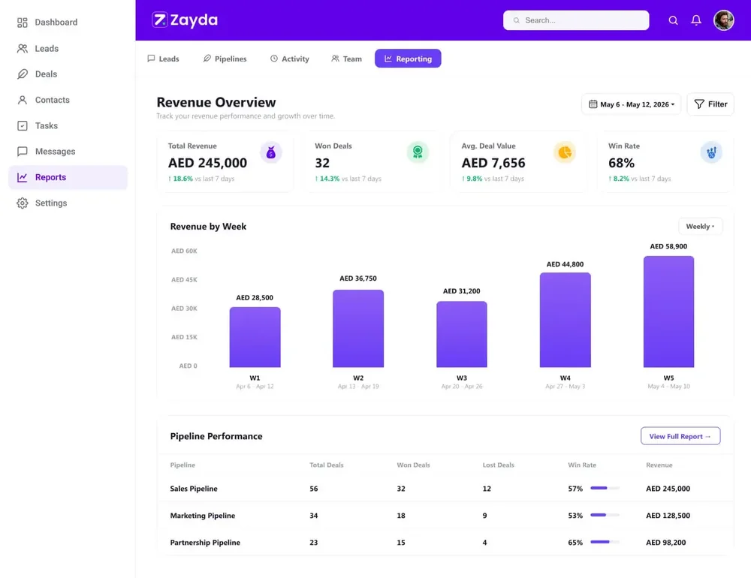Screen dimensions: 751x578
Task: Open the user profile avatar
Action: [x=723, y=20]
